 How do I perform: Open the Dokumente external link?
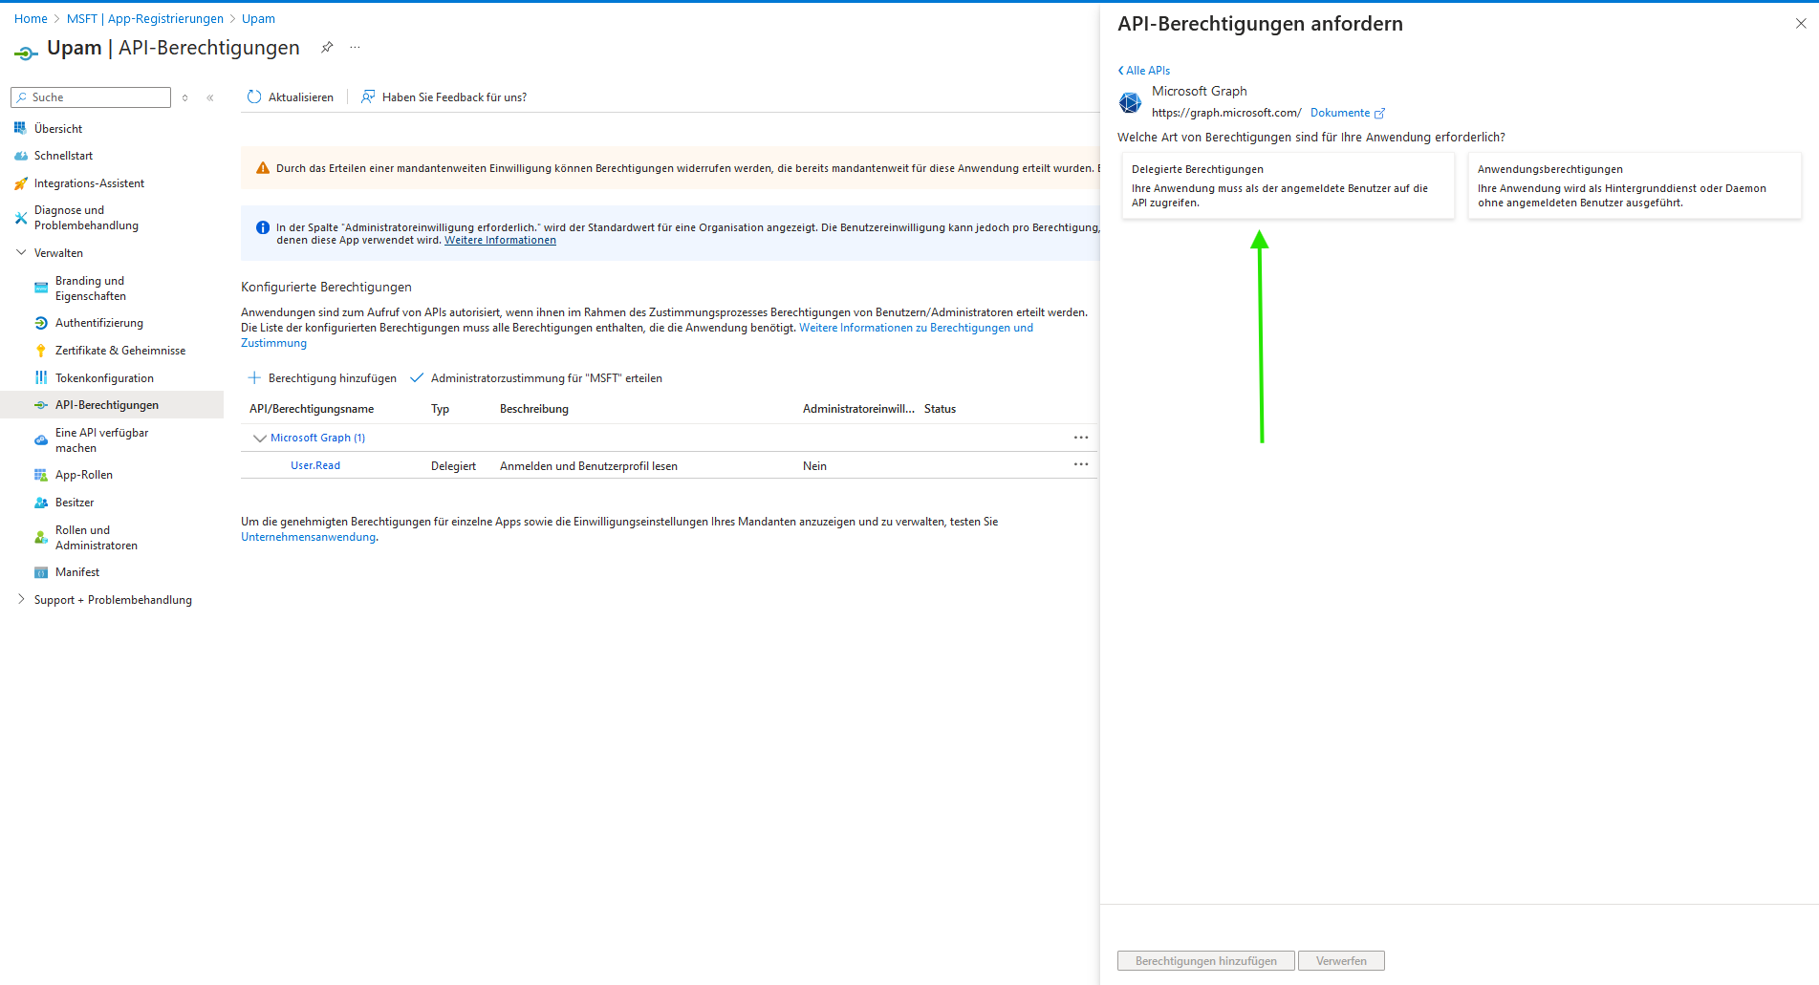[x=1347, y=113]
